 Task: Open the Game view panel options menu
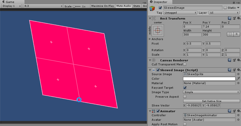tap(144, 3)
